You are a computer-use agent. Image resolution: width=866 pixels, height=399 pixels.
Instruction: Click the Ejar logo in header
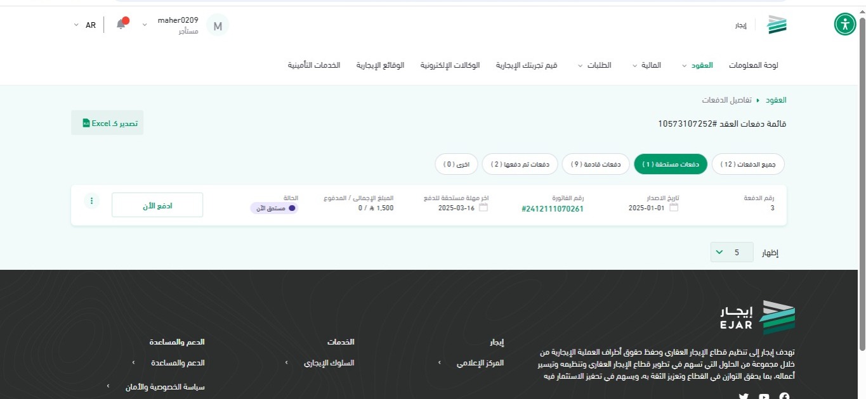tap(777, 25)
